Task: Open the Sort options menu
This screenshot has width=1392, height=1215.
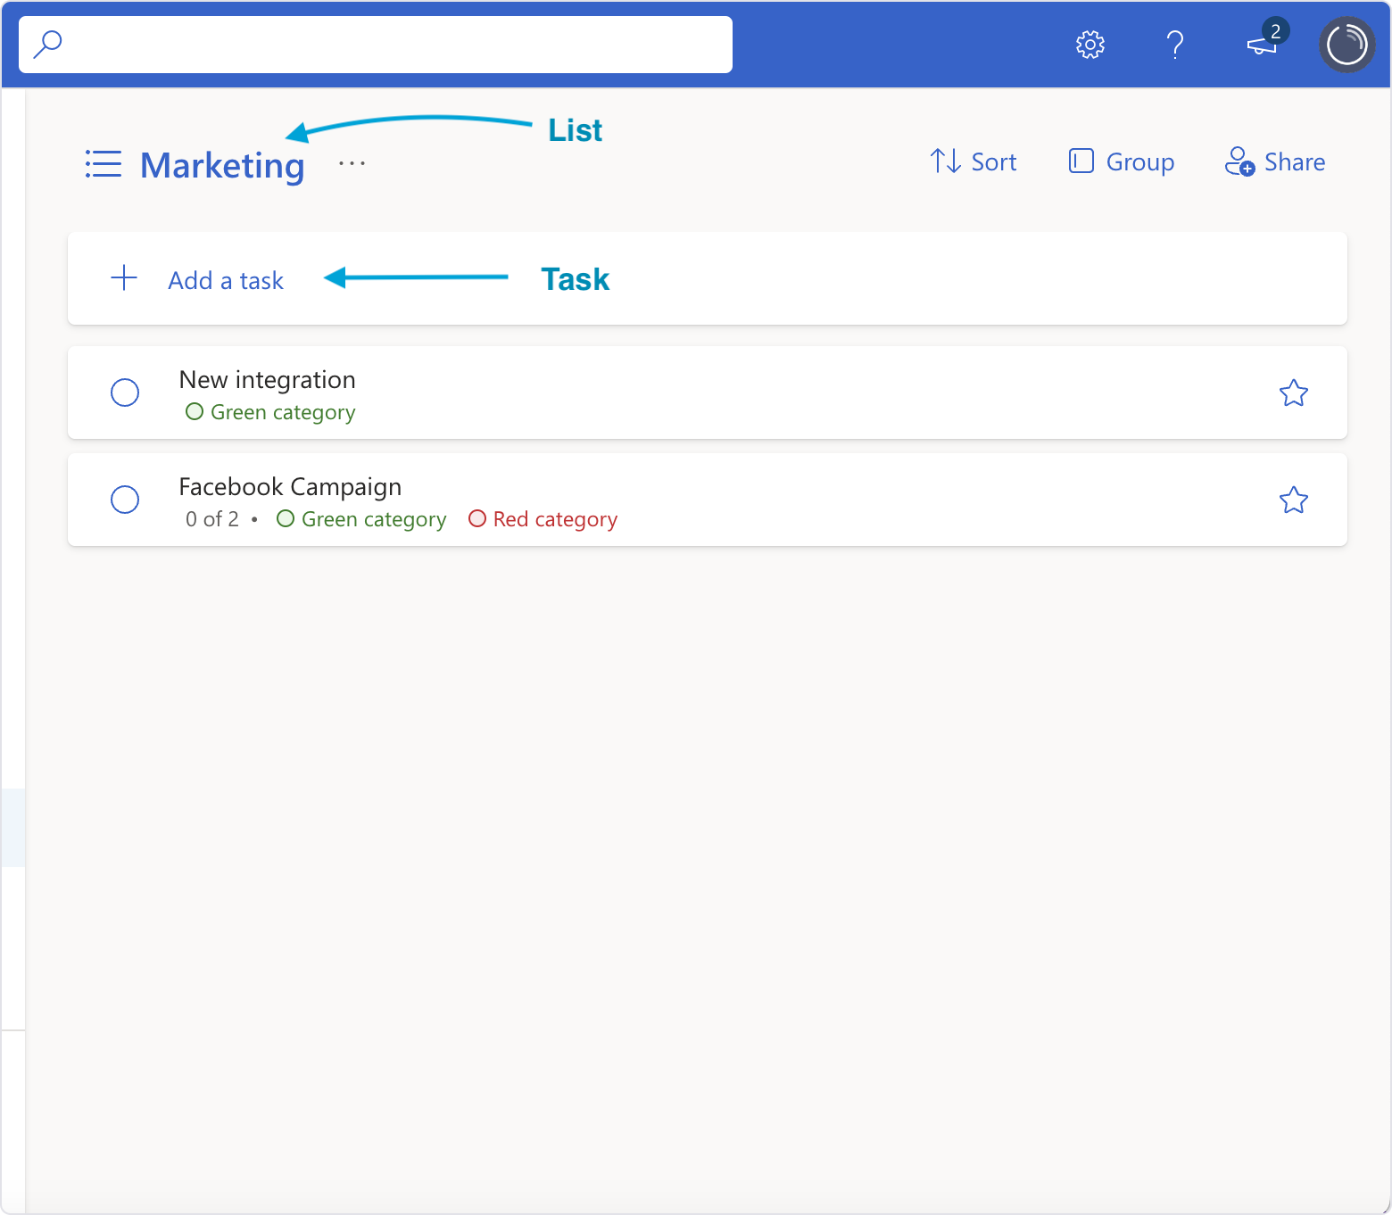Action: [x=974, y=161]
